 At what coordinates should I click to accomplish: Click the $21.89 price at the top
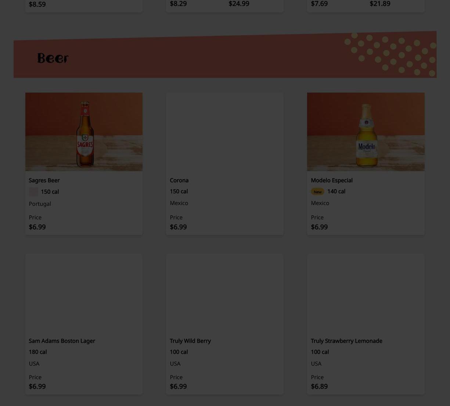380,4
